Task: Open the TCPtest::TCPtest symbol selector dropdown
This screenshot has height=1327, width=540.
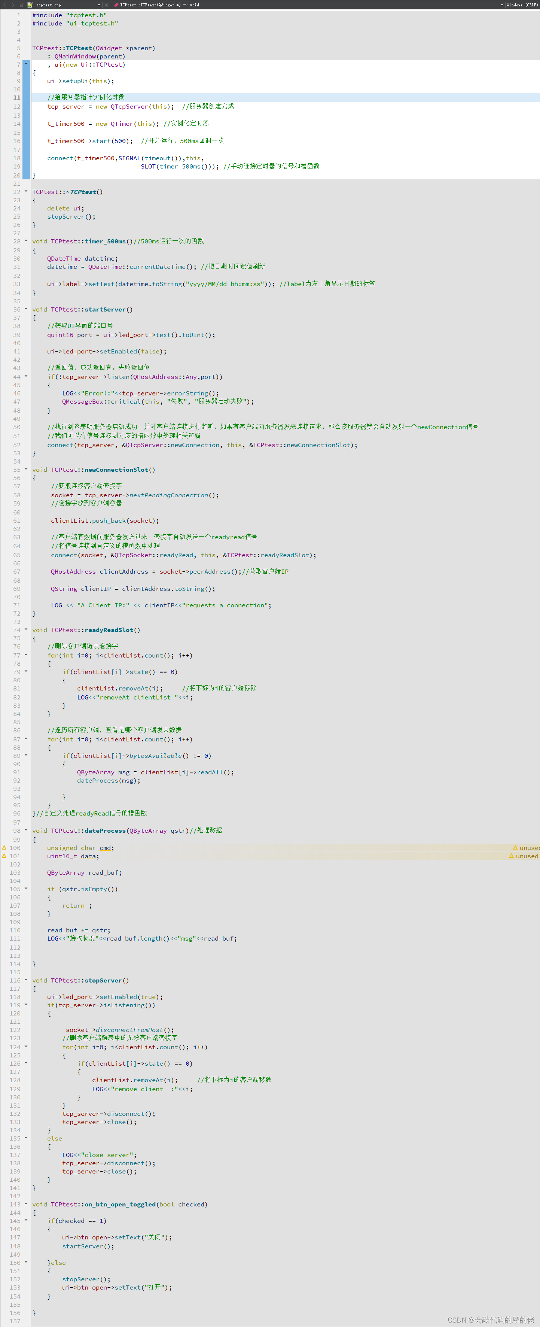Action: (502, 4)
